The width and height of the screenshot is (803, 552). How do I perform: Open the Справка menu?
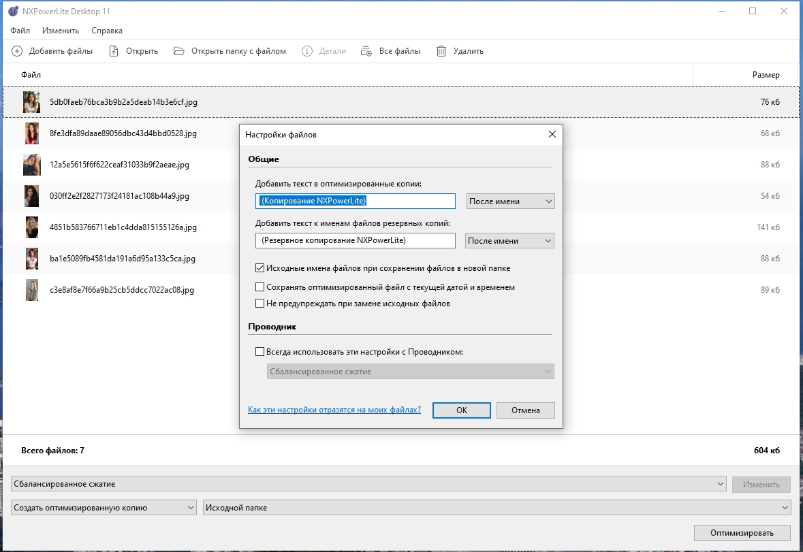click(106, 31)
